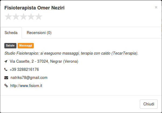
Task: Rate with the first star
Action: 8,17
